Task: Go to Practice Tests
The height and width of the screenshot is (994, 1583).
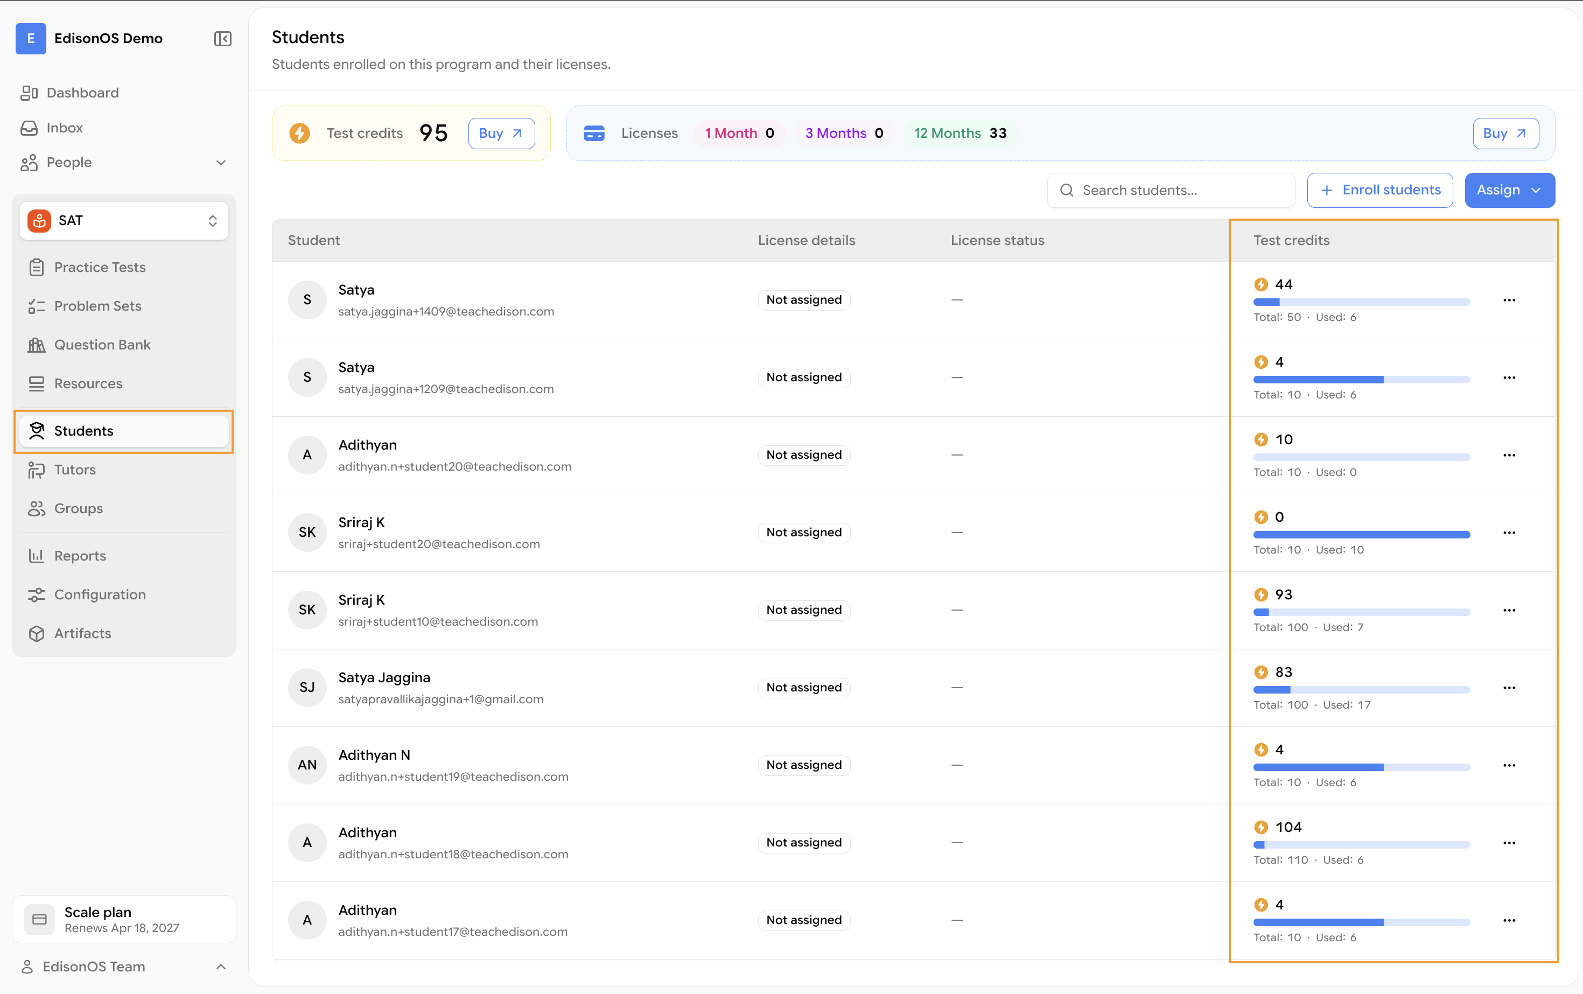Action: (124, 267)
